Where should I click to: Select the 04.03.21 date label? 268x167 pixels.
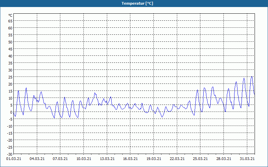(x=37, y=159)
